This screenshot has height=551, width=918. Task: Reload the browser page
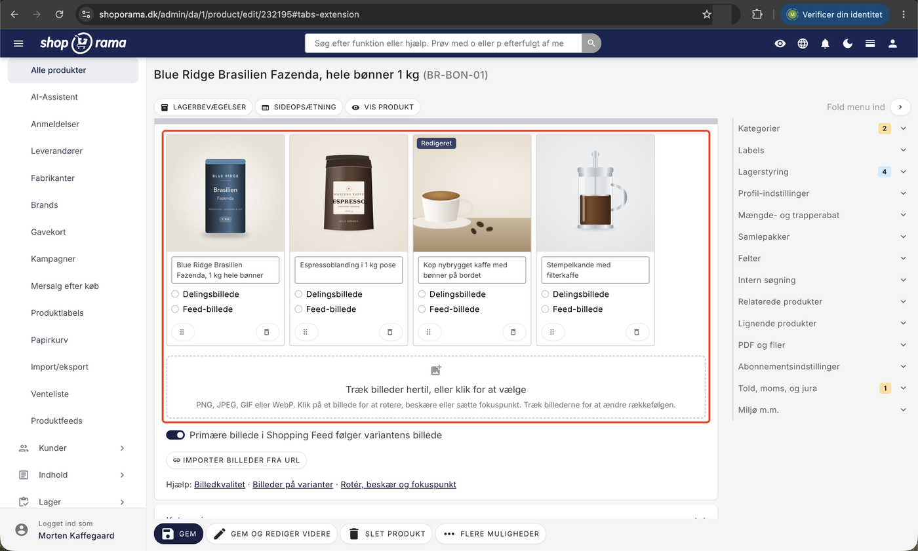tap(59, 14)
